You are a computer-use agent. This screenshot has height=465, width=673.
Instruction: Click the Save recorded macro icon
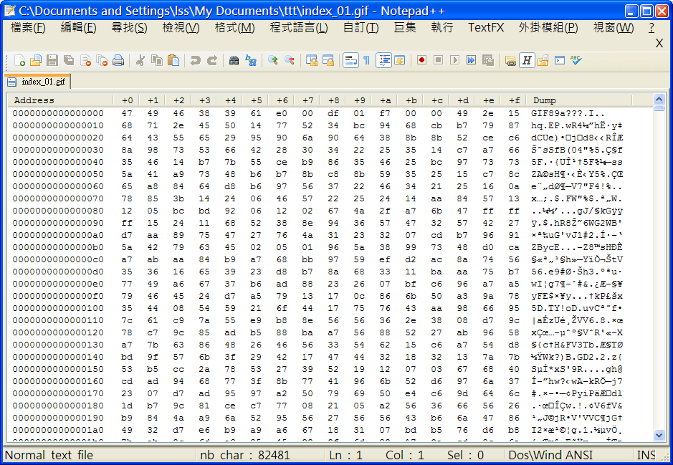pos(488,60)
